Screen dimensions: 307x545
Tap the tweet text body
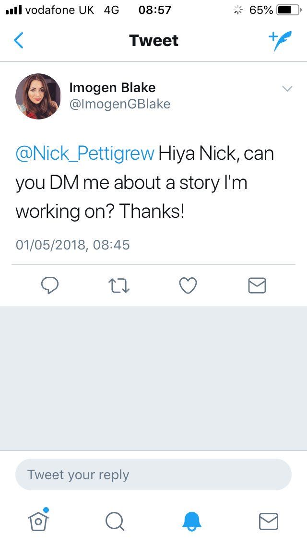144,183
